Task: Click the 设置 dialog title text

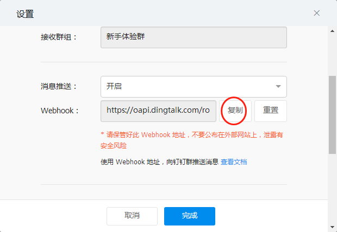Action: pyautogui.click(x=25, y=15)
